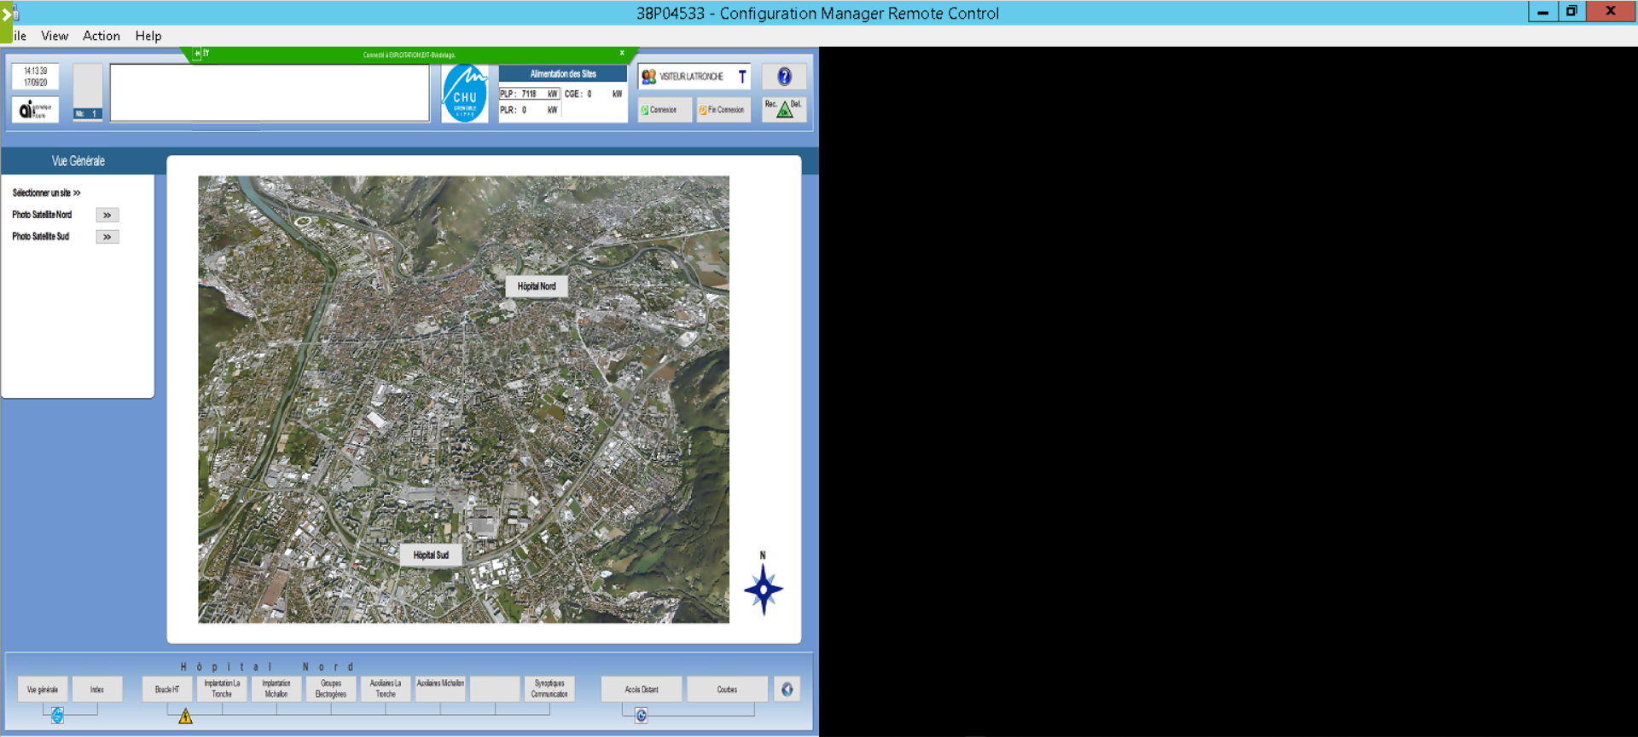Click the blue help question mark icon
Screen dimensions: 1638x737
pyautogui.click(x=784, y=77)
